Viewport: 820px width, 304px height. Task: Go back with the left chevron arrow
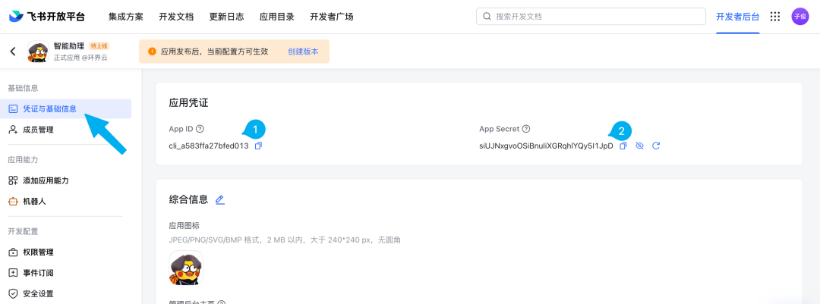13,52
